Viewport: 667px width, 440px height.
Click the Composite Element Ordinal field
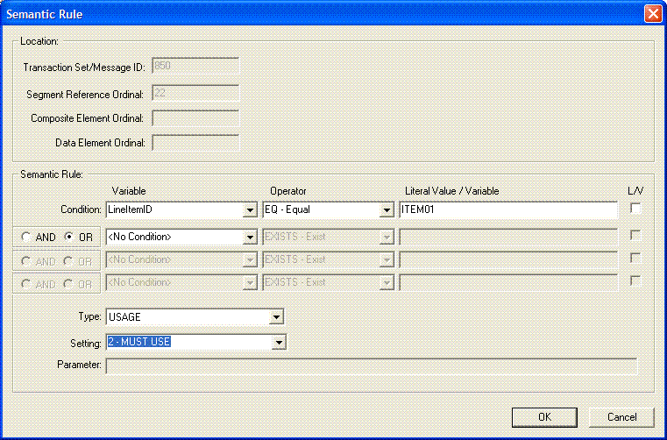pos(195,117)
